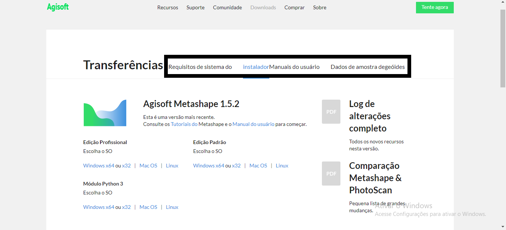Image resolution: width=506 pixels, height=230 pixels.
Task: Open the Suporte menu
Action: click(x=196, y=7)
